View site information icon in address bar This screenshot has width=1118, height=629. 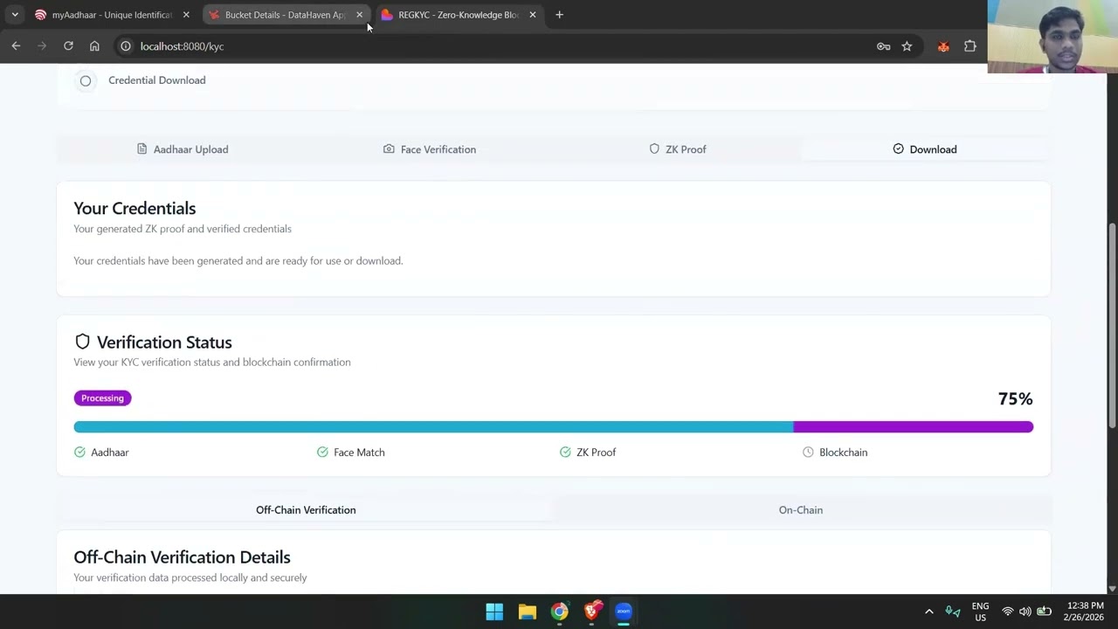tap(126, 46)
